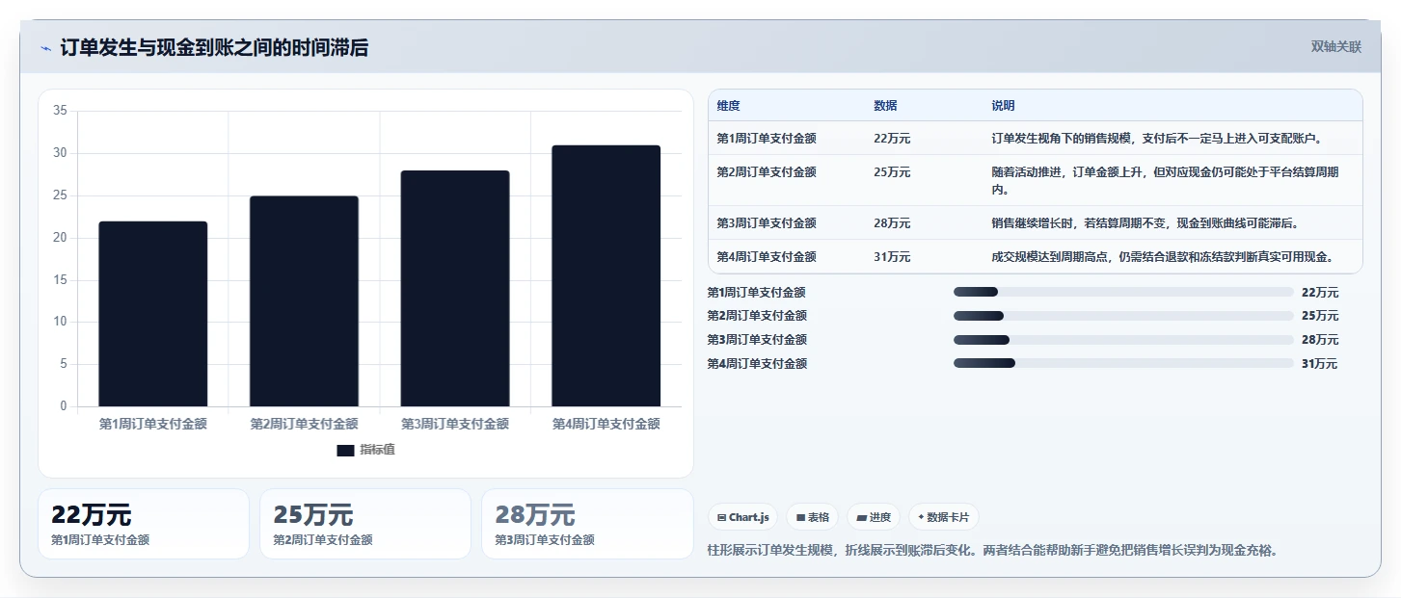Click the 第4周订单支付金额 bar in chart
The width and height of the screenshot is (1401, 598).
click(606, 276)
